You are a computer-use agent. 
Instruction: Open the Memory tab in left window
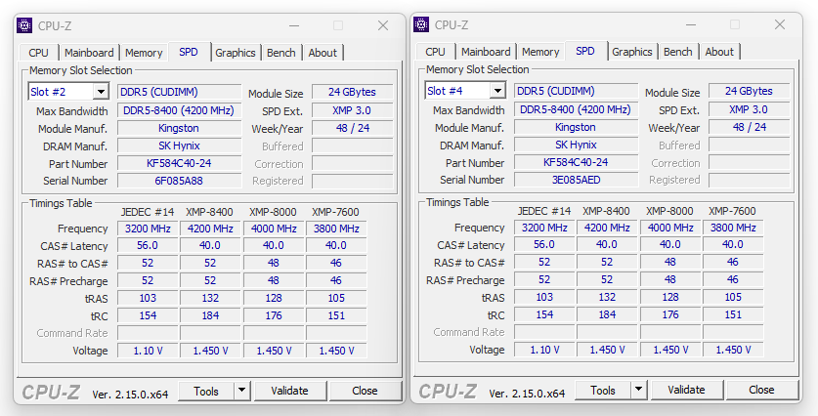[x=144, y=53]
